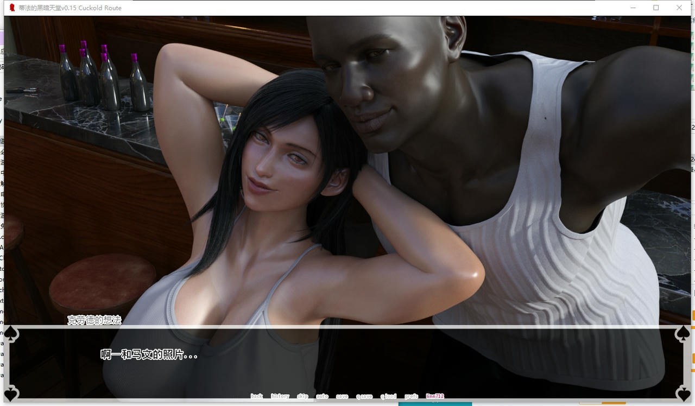
Task: Load the quick save with q.load
Action: tap(388, 396)
